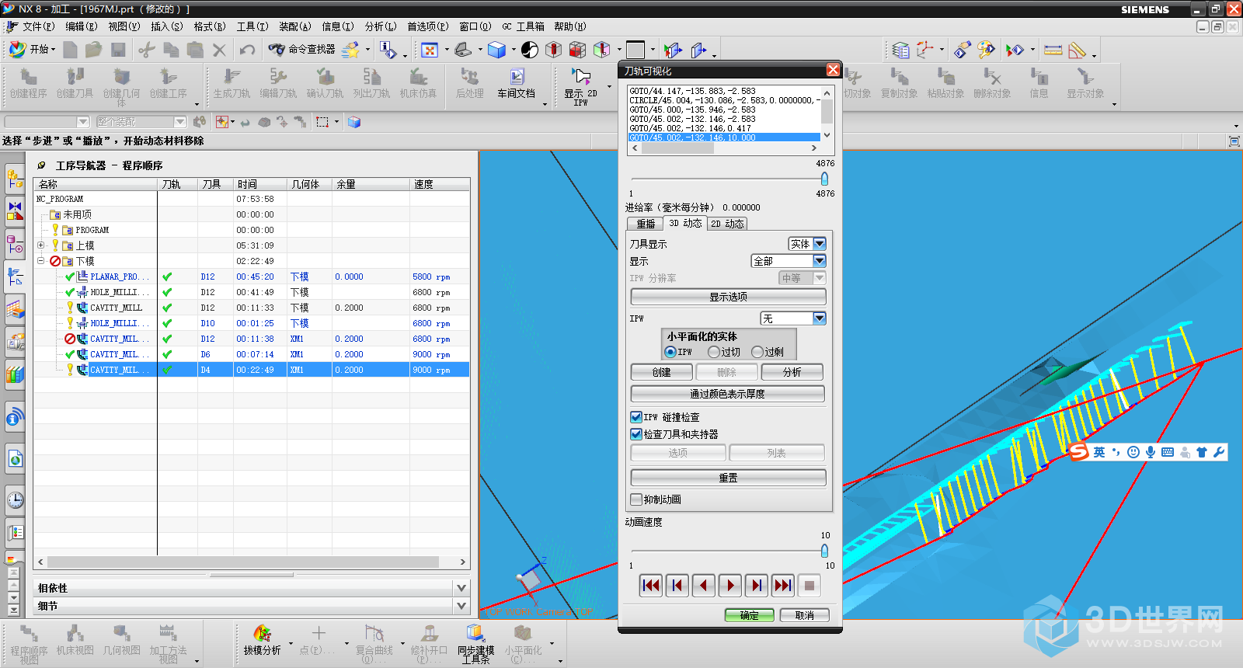Screen dimensions: 1243x668
Task: Open the 编辑 Edit menu
Action: (81, 26)
